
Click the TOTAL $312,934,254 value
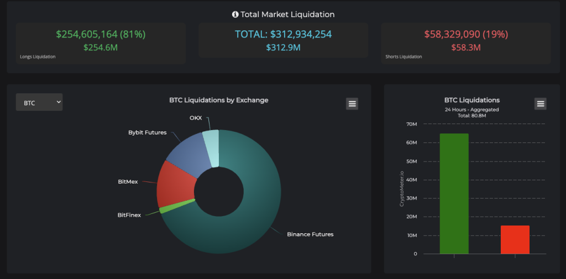tap(284, 34)
